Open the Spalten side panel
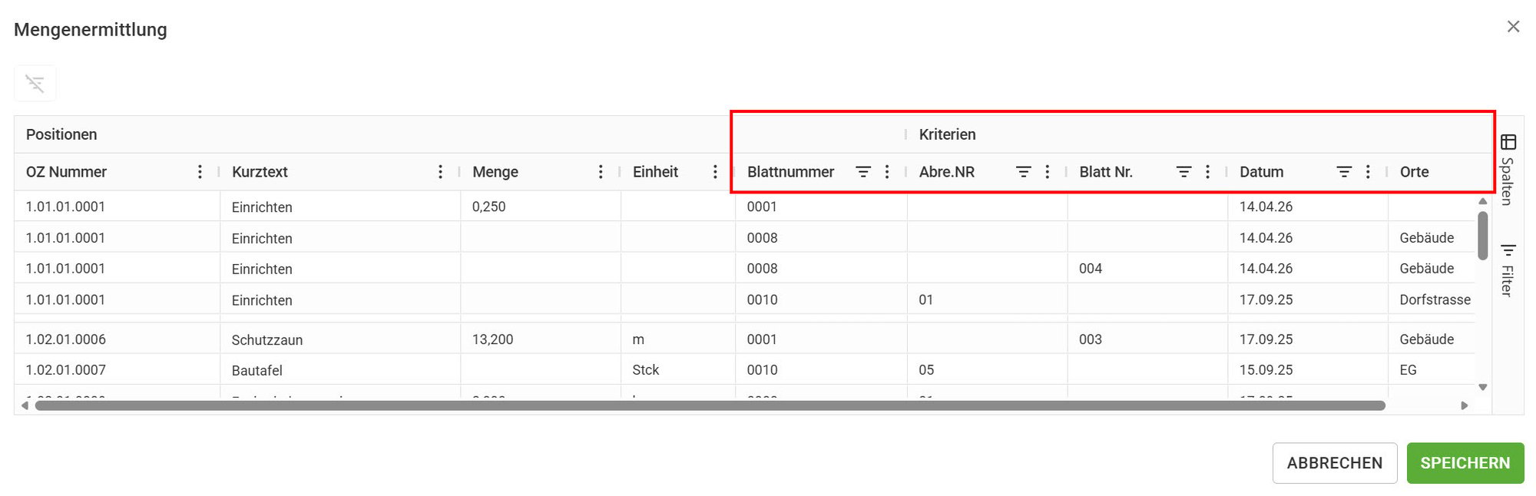The height and width of the screenshot is (496, 1536). [1508, 169]
